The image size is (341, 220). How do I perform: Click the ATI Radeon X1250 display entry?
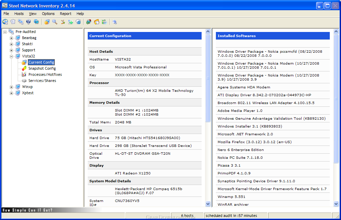pos(133,173)
